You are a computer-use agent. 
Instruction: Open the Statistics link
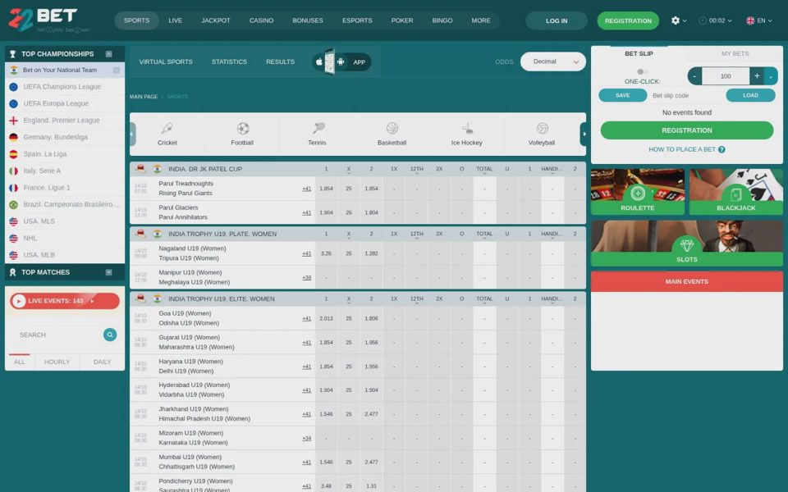(x=229, y=61)
